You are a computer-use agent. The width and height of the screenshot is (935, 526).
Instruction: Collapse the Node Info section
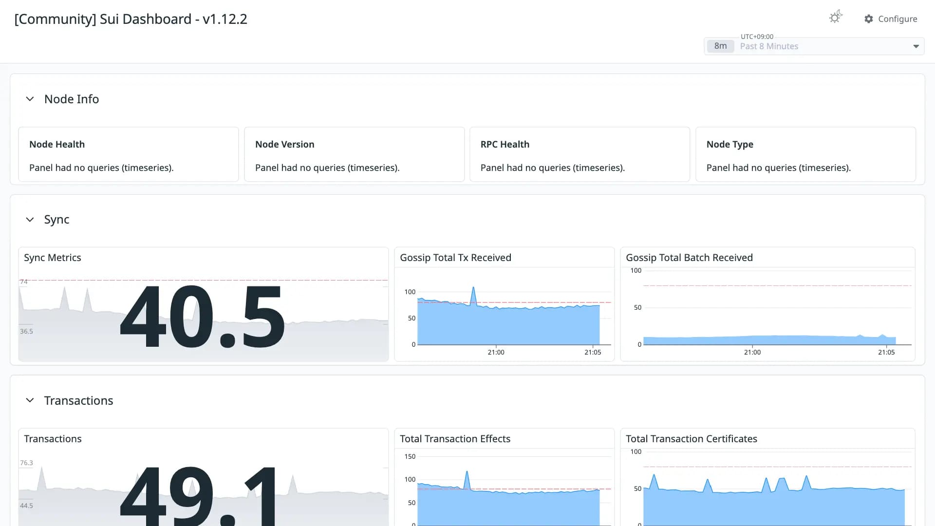(x=30, y=99)
